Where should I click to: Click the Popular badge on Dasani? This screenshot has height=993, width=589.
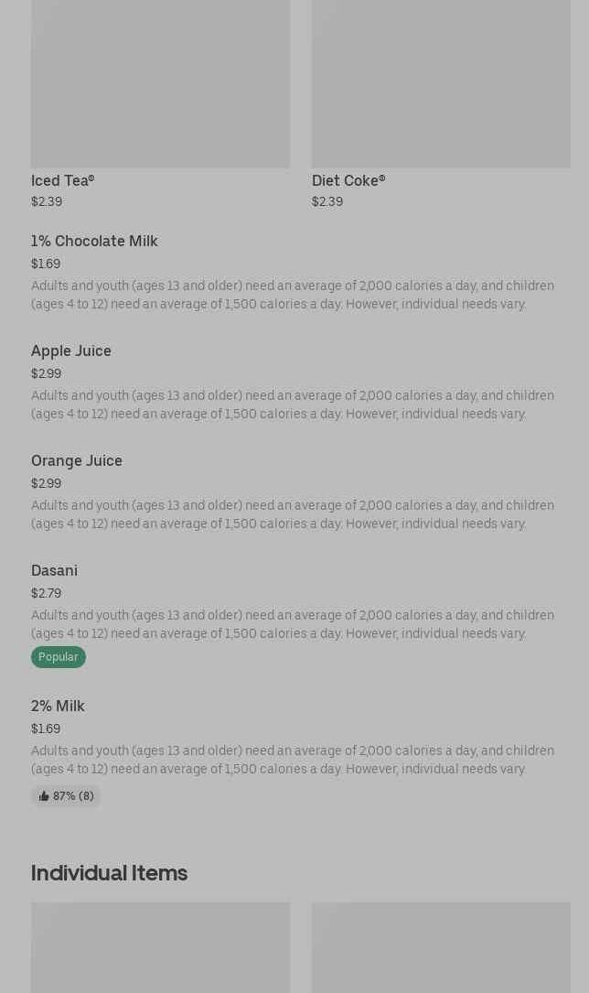click(x=58, y=657)
